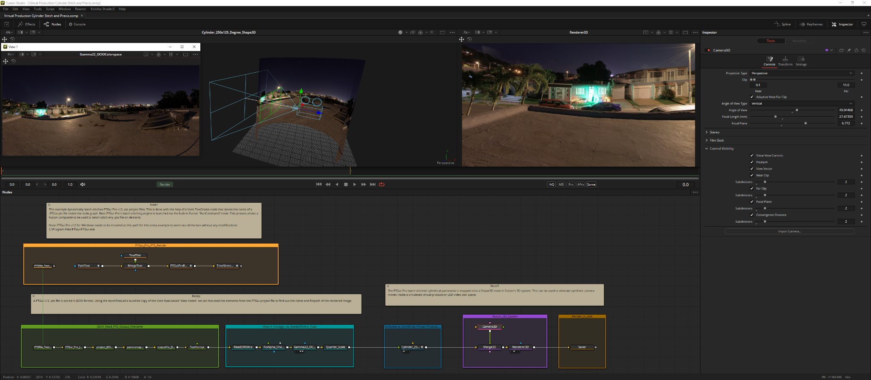Click the Focal Plane slider handle
Screen dimensions: 871x380
(806, 123)
